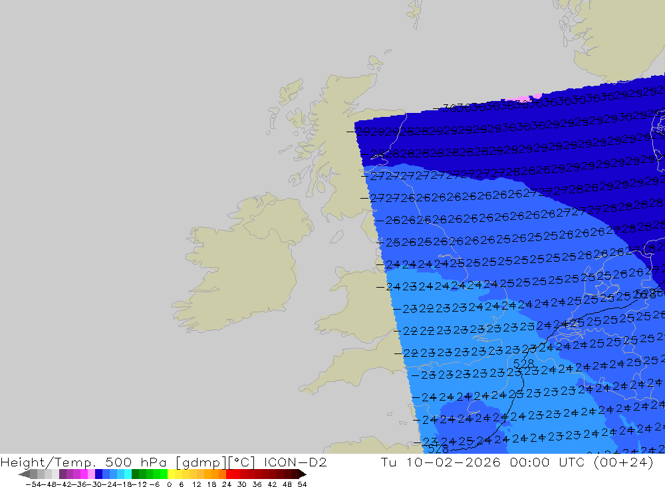Click the '(00+24)' forecast offset label
The height and width of the screenshot is (487, 665).
(624, 462)
